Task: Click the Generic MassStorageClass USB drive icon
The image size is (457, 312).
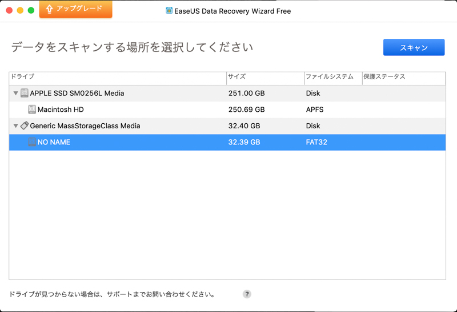Action: [25, 125]
